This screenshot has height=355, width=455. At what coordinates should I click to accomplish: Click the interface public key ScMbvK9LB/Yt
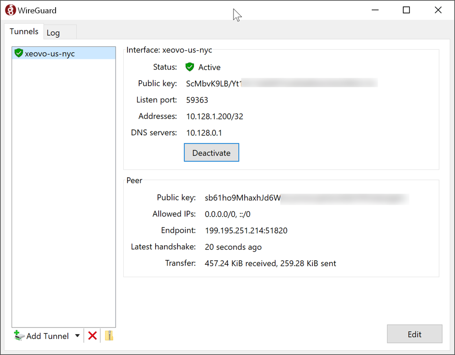[214, 84]
